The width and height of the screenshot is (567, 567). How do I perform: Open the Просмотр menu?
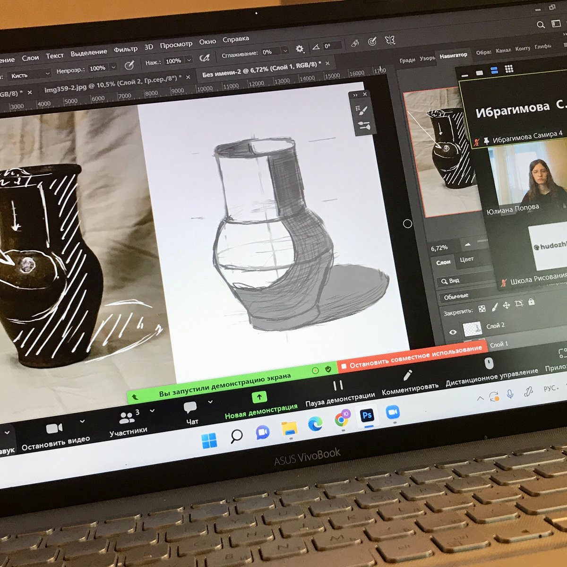(x=176, y=44)
